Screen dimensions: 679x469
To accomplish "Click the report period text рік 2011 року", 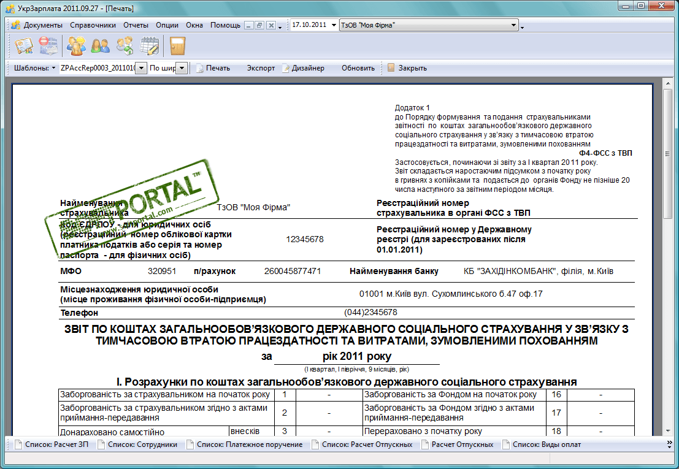I will [x=357, y=357].
